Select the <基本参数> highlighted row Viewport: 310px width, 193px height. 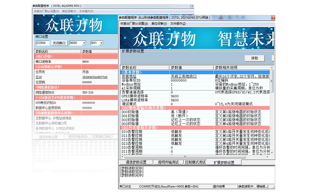pos(195,72)
